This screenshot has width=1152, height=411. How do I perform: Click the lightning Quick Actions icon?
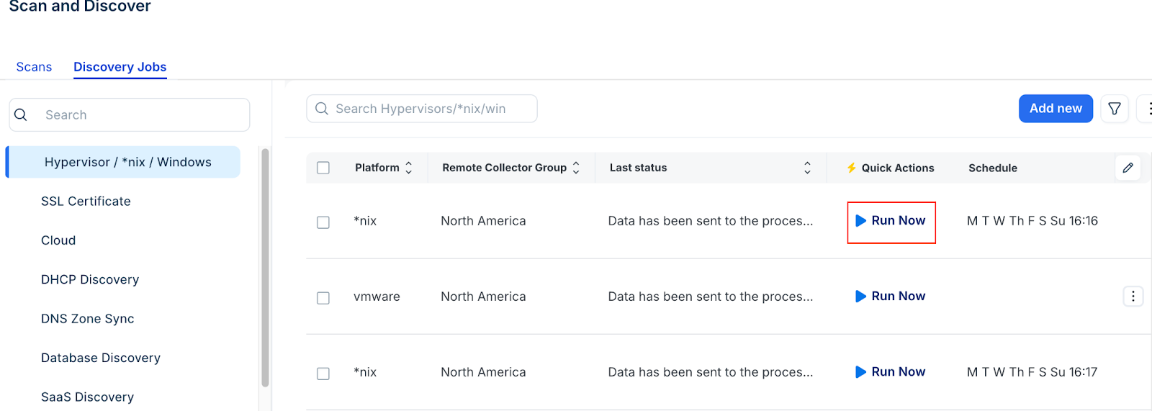(851, 168)
